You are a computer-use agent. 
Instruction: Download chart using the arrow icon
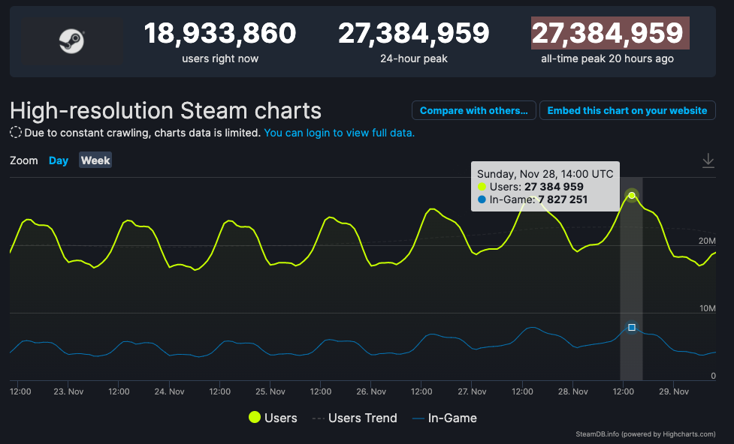click(x=708, y=160)
